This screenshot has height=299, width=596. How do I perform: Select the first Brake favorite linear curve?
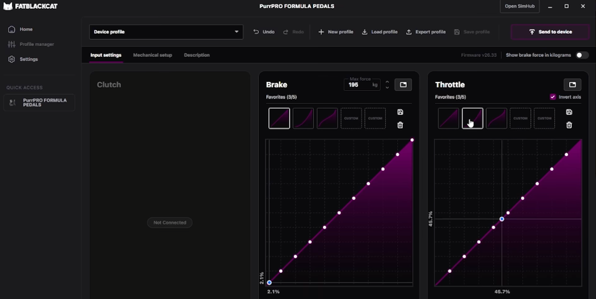279,118
